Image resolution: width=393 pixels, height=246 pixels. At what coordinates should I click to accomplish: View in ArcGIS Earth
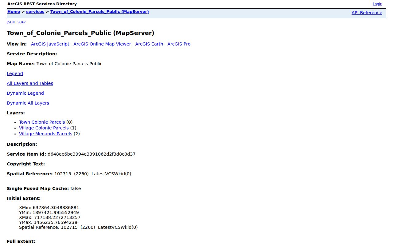[149, 44]
